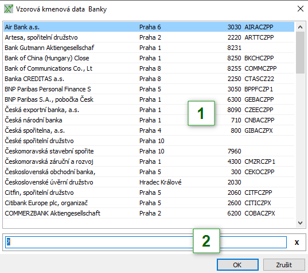
Task: Close the Banky dialog window
Action: (301, 9)
